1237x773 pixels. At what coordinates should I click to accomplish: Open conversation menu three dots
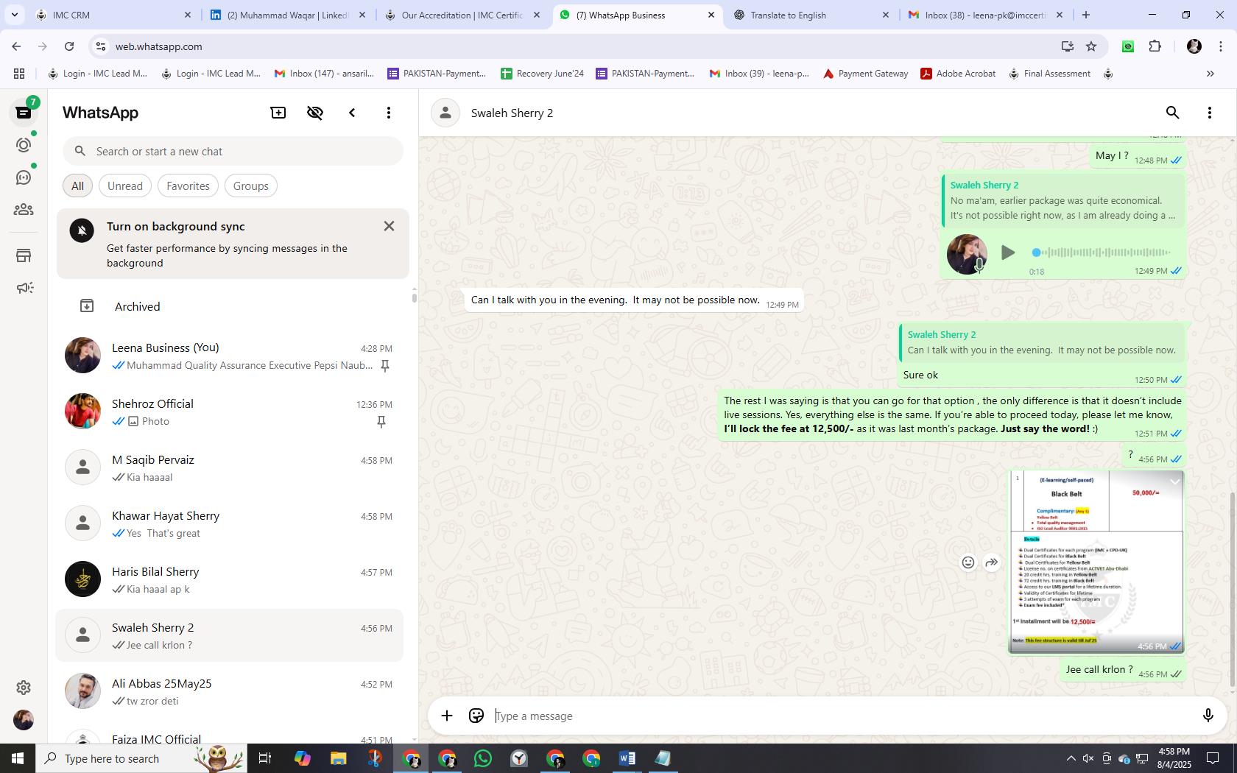coord(1209,113)
